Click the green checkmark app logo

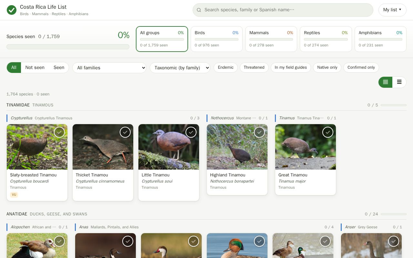[x=12, y=10]
